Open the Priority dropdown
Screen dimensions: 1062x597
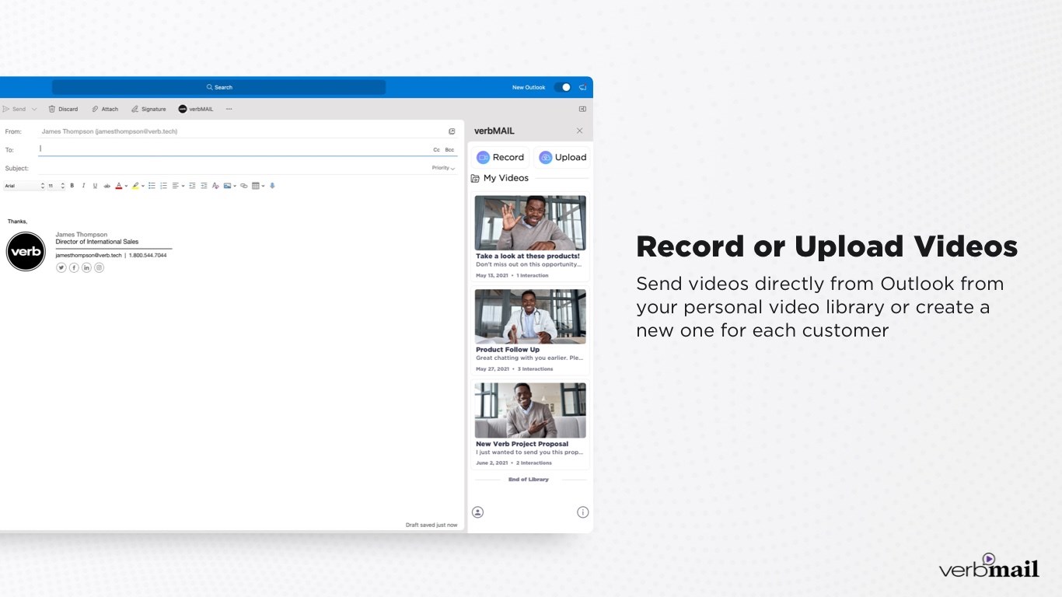pos(443,168)
